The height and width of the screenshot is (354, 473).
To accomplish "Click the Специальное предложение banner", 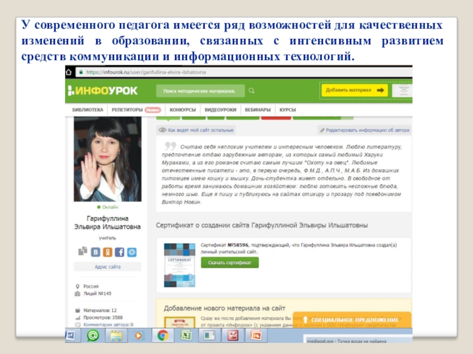I will click(352, 320).
